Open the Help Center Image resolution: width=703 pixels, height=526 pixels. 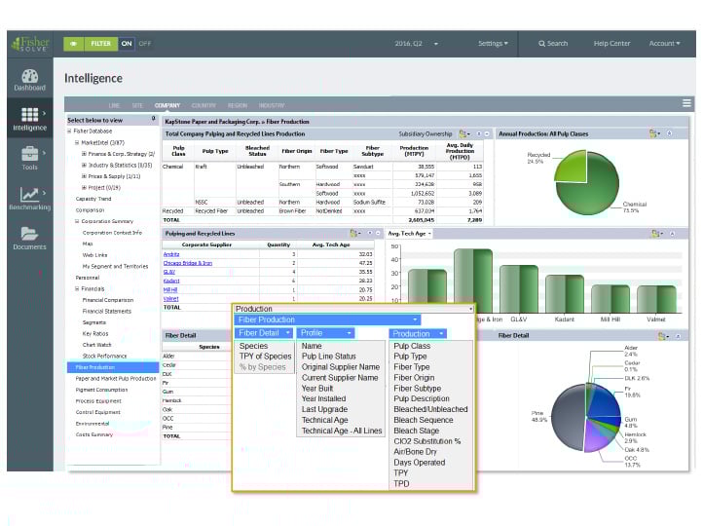click(611, 44)
